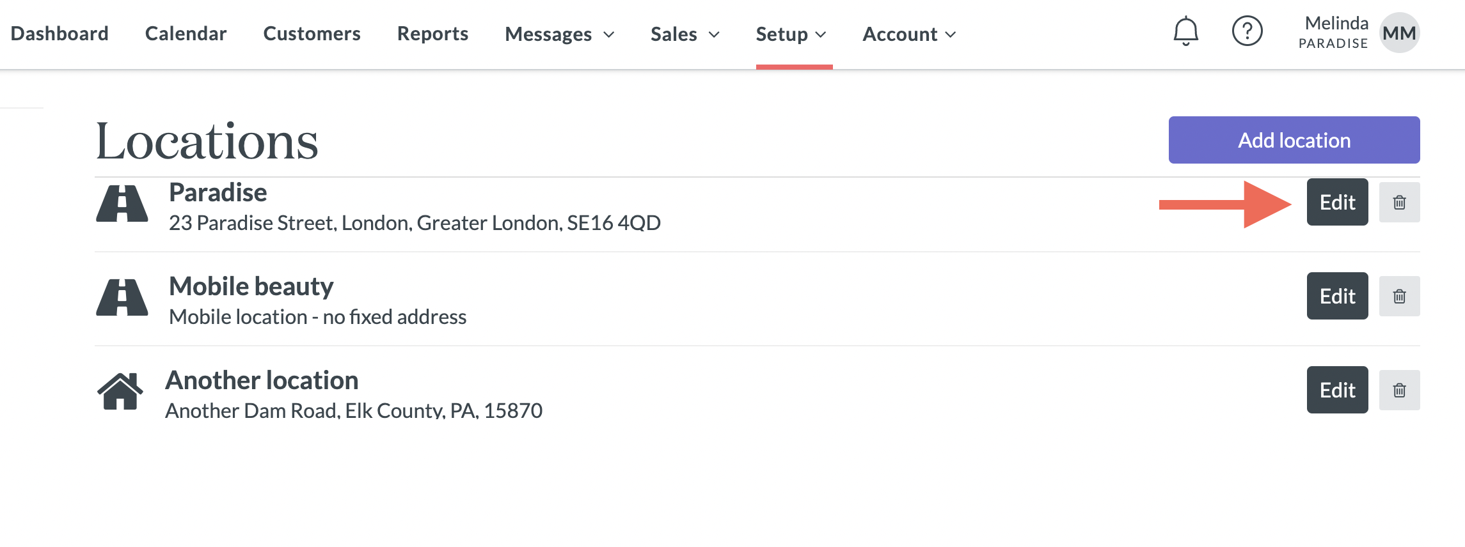Image resolution: width=1465 pixels, height=547 pixels.
Task: Open the Reports section
Action: tap(432, 33)
